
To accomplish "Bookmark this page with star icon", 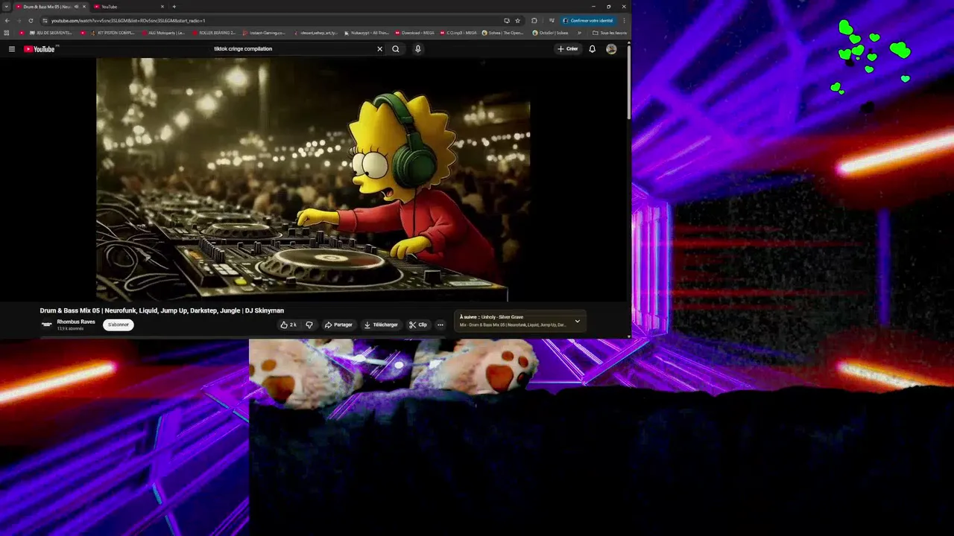I will (x=517, y=20).
